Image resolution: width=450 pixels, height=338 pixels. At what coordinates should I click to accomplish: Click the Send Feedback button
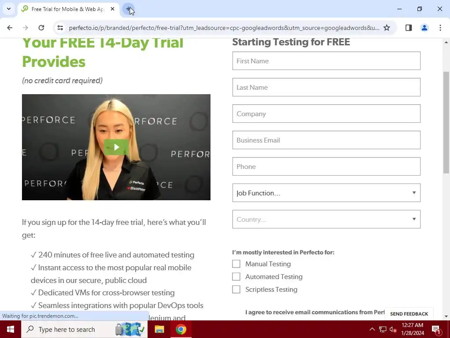coord(409,314)
